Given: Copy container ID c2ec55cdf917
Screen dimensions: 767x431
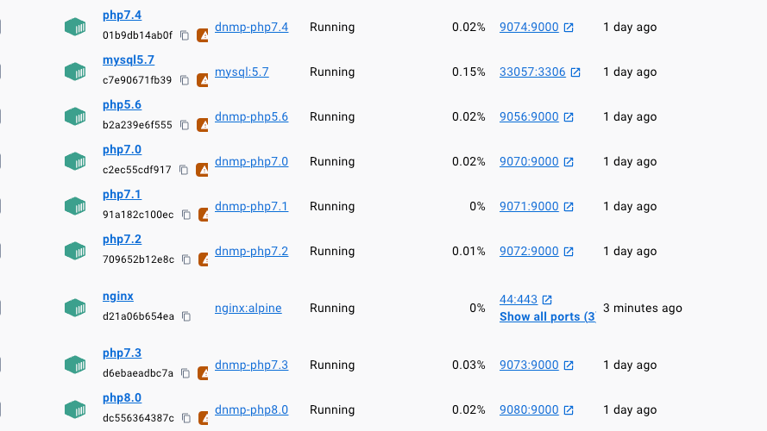Looking at the screenshot, I should [184, 170].
